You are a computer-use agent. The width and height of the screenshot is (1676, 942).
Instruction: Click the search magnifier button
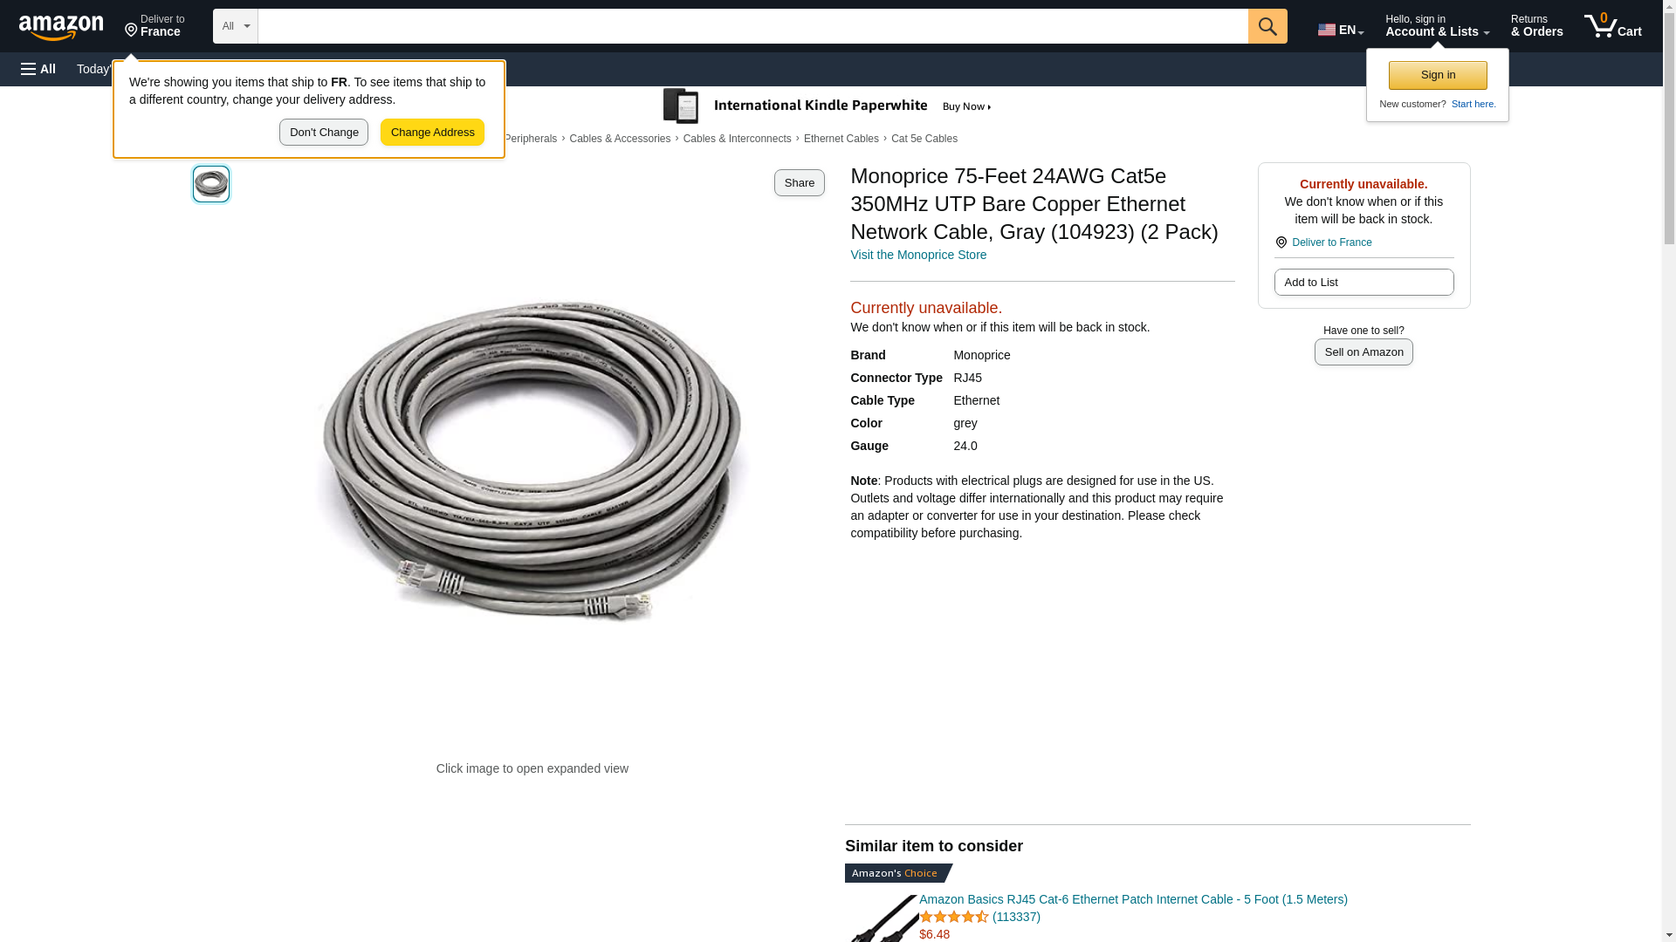click(1267, 26)
